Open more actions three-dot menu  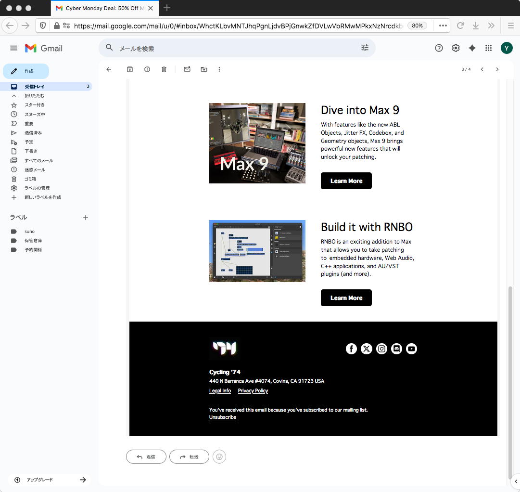coord(219,69)
